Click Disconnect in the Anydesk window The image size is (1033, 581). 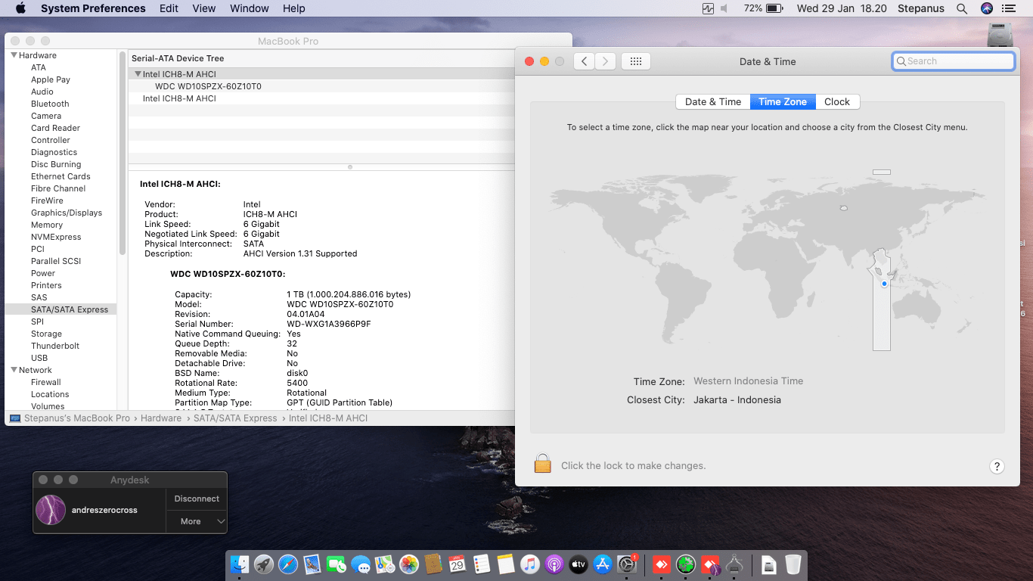click(197, 499)
